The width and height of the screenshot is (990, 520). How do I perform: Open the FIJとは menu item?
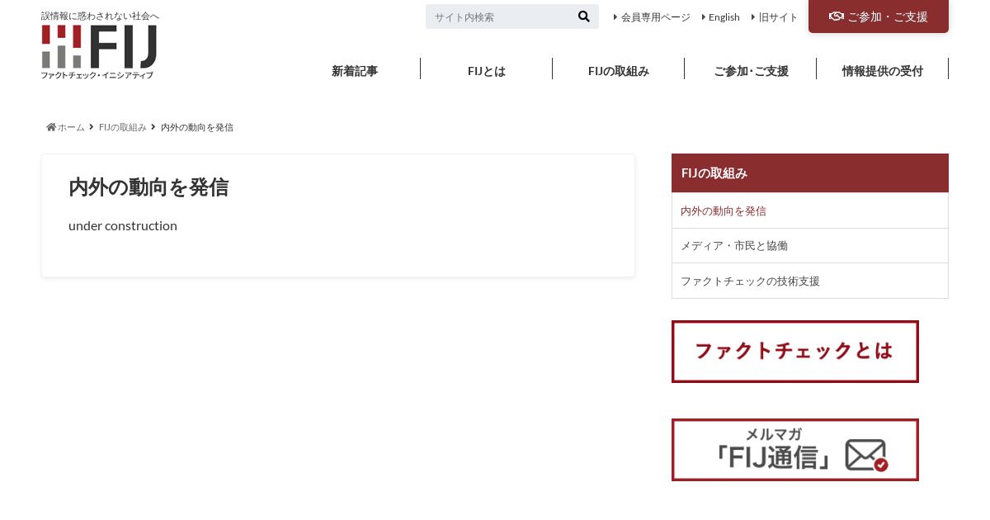coord(487,71)
